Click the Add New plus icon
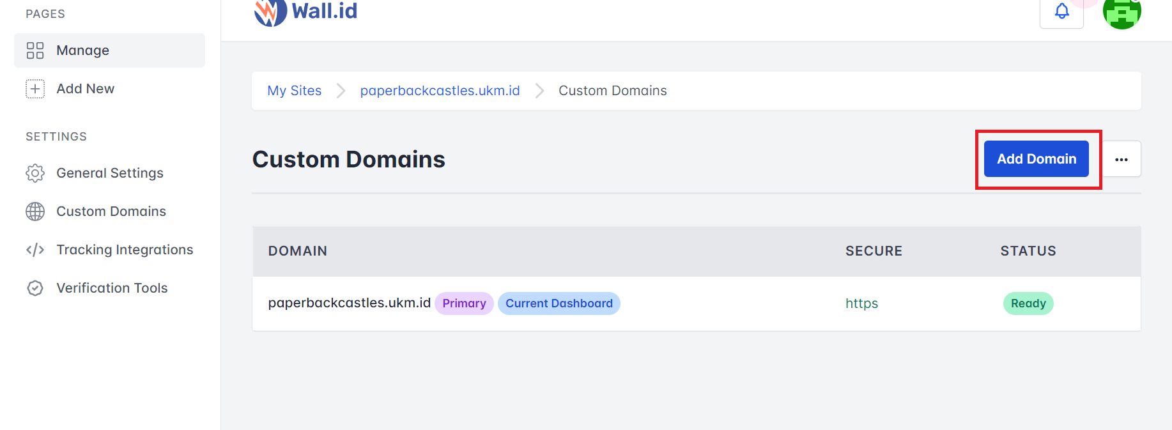1172x430 pixels. click(x=35, y=89)
